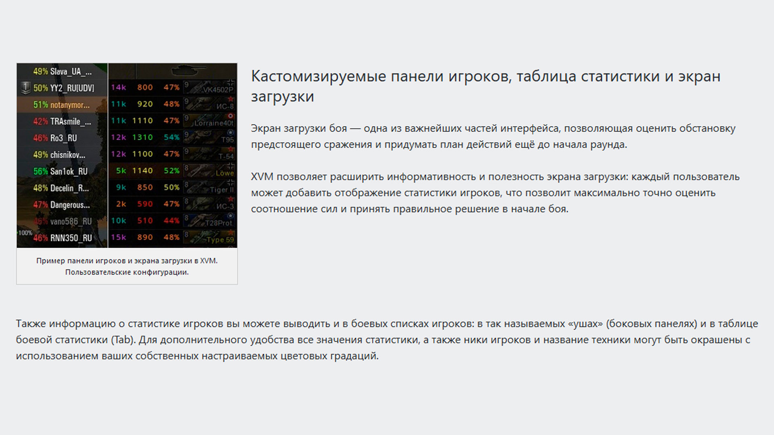Click the 590 rating in the ИС-3 row

point(145,204)
